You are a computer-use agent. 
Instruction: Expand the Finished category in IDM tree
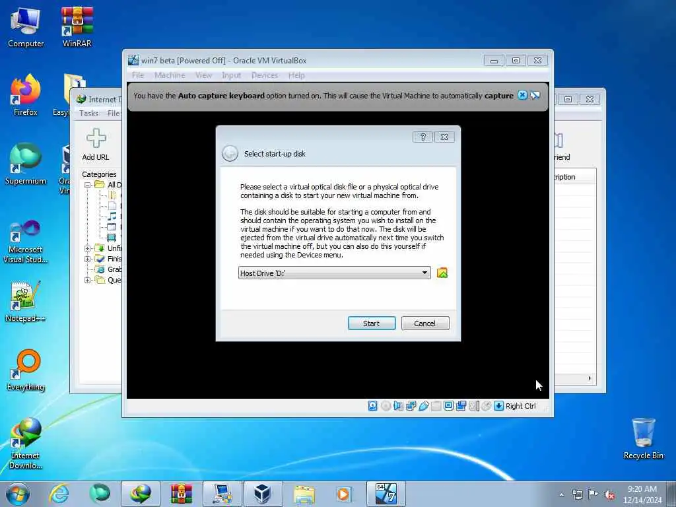87,259
